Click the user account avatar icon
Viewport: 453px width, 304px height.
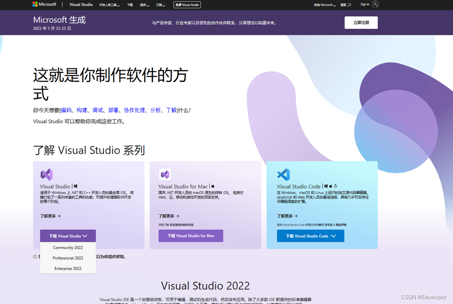(x=375, y=5)
